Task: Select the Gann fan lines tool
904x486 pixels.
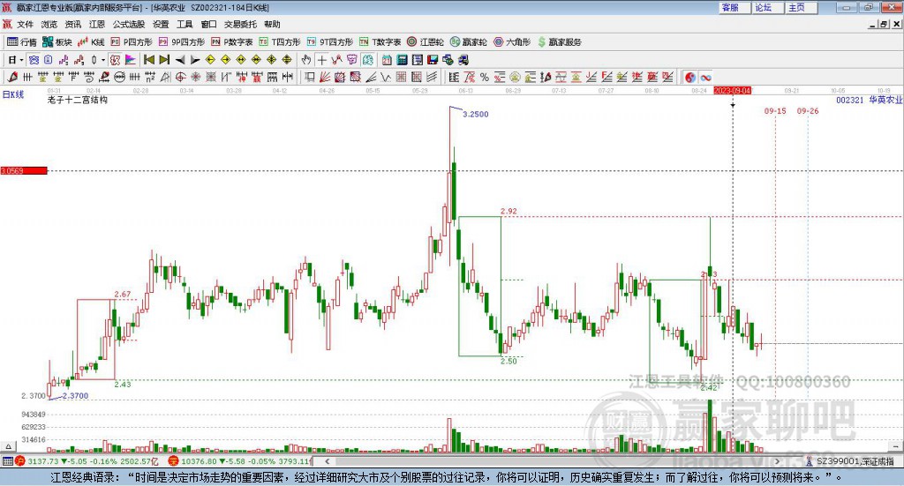Action: [325, 77]
